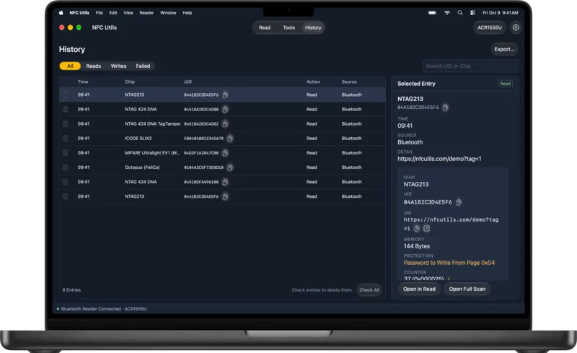This screenshot has width=577, height=353.
Task: Check the MIFARE Ultralight EV1 entry
Action: pos(65,152)
